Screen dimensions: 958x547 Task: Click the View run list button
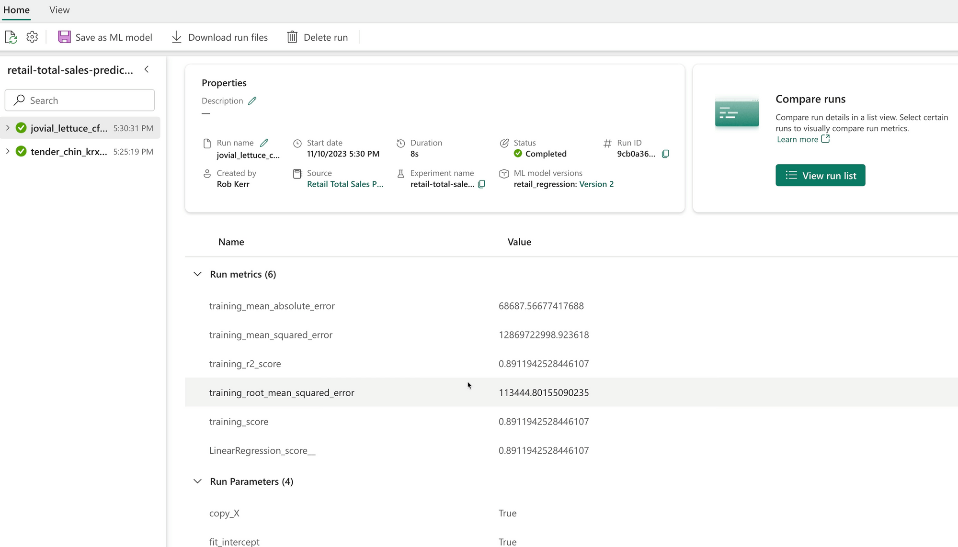pos(820,176)
